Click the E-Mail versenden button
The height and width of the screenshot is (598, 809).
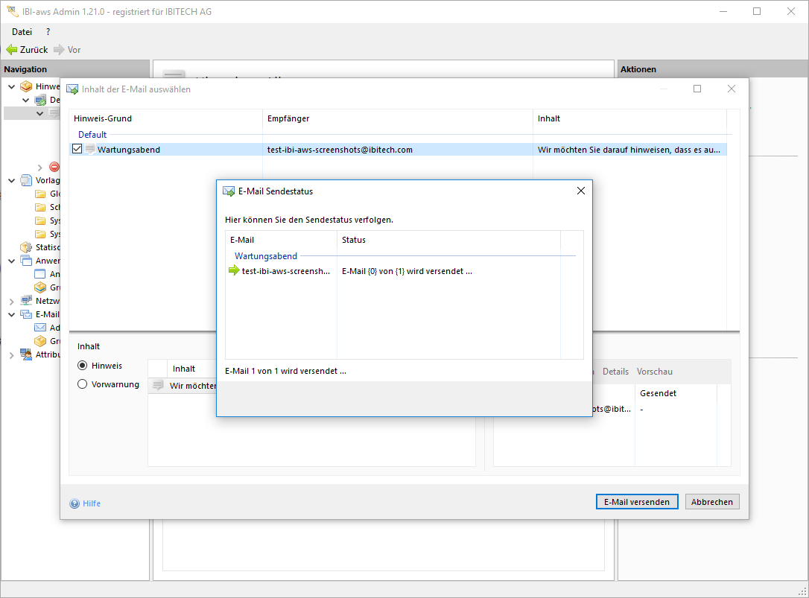(x=636, y=502)
